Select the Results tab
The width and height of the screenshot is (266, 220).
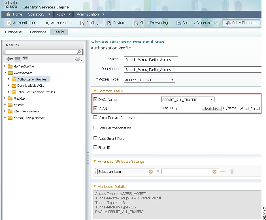point(59,32)
